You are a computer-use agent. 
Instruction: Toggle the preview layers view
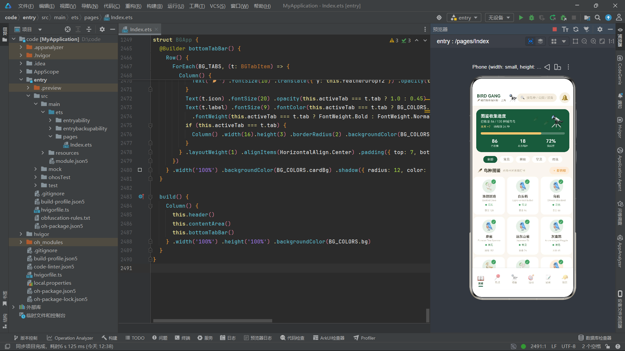point(540,41)
